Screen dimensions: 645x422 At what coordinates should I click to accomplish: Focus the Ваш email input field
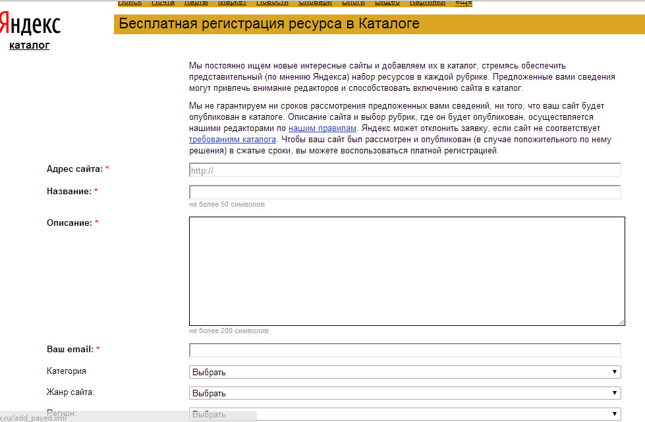click(x=405, y=350)
